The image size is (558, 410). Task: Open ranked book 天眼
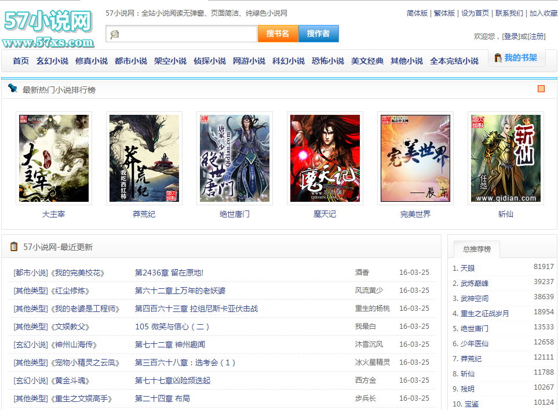[x=467, y=269]
